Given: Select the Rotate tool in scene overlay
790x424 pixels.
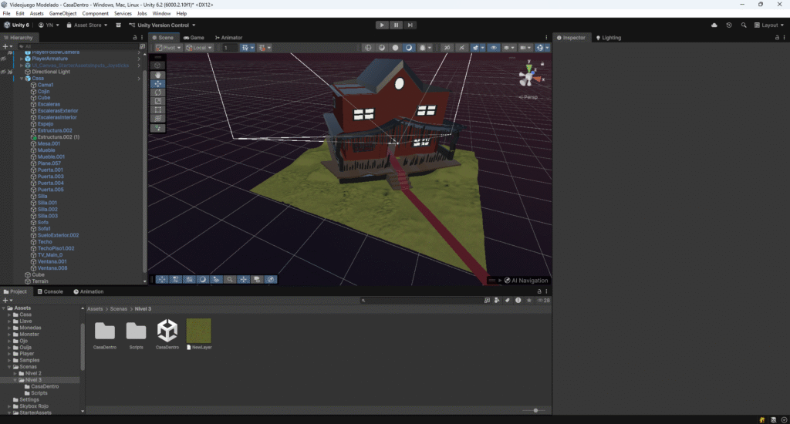Looking at the screenshot, I should (x=158, y=93).
